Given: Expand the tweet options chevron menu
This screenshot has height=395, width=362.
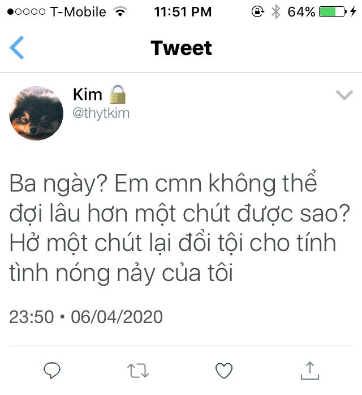Looking at the screenshot, I should click(344, 95).
